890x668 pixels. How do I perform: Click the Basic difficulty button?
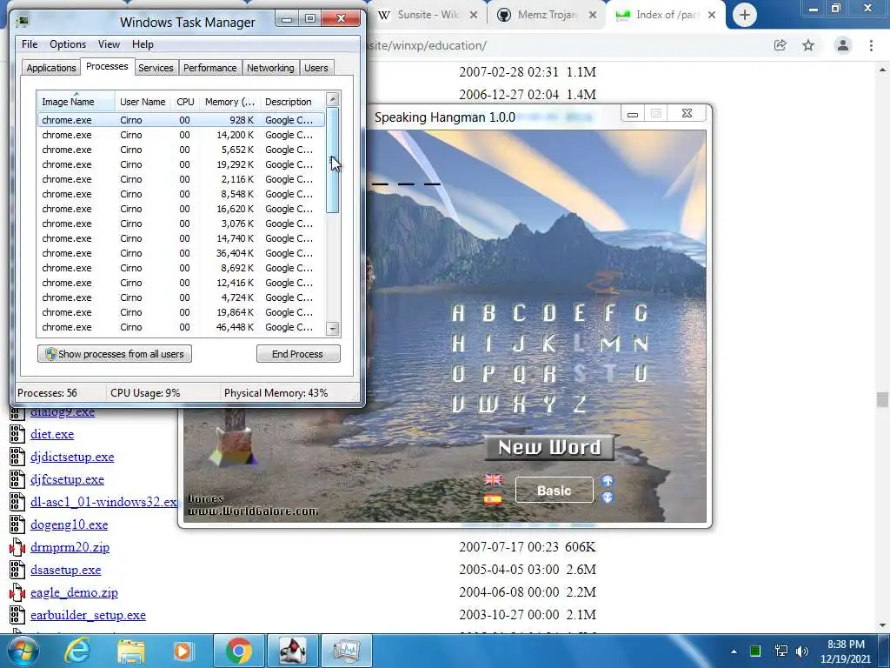pos(554,491)
